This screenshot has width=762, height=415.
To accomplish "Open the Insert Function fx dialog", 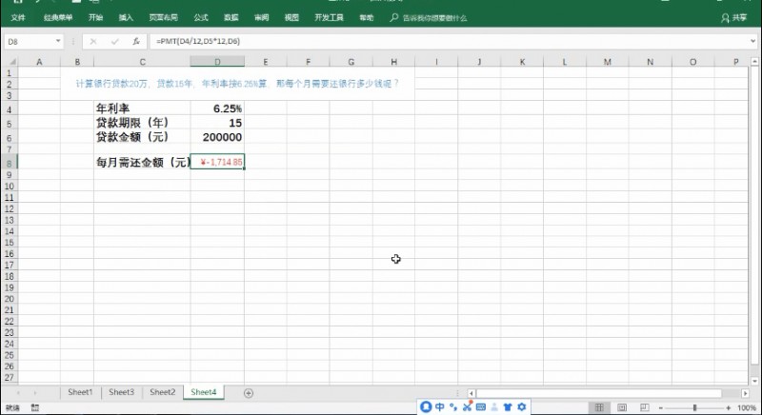I will click(136, 42).
